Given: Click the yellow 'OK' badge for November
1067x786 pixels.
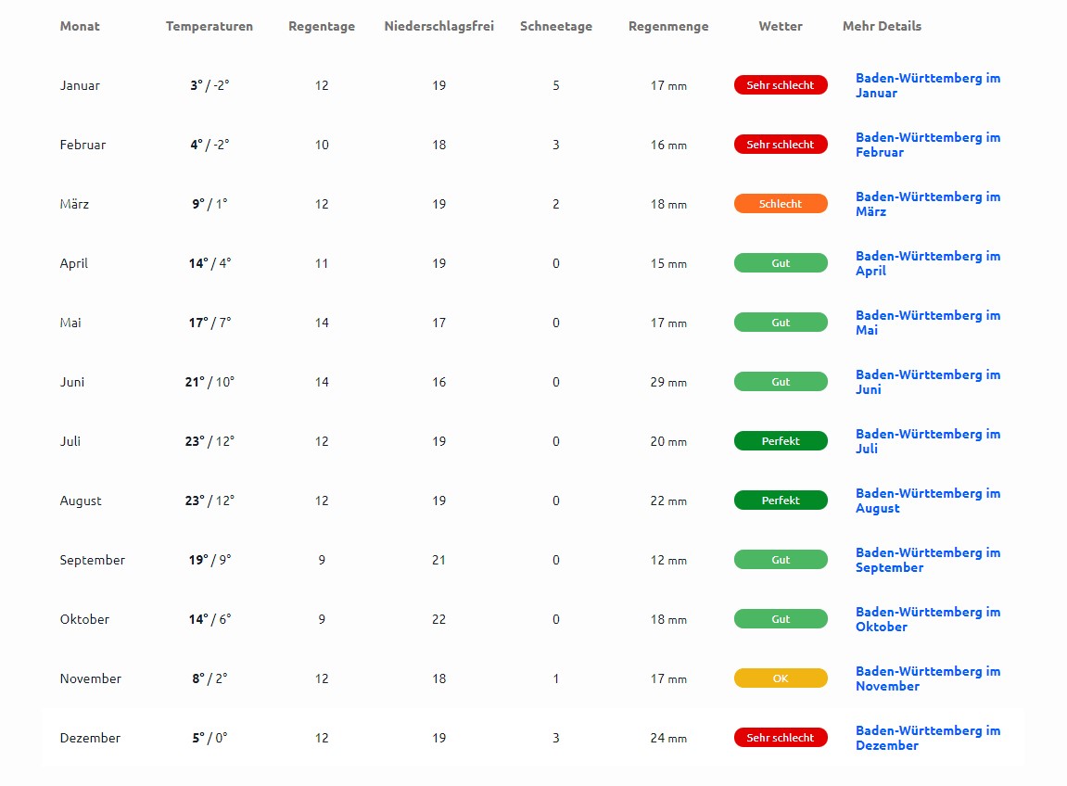Looking at the screenshot, I should (x=781, y=678).
